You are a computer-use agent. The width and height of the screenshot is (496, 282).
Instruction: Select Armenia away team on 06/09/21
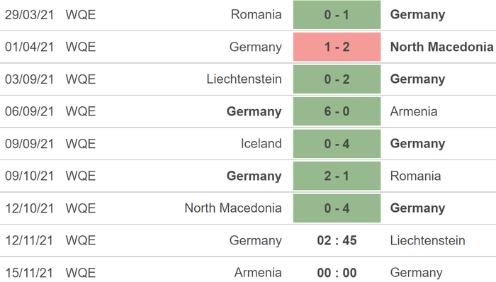tap(414, 112)
